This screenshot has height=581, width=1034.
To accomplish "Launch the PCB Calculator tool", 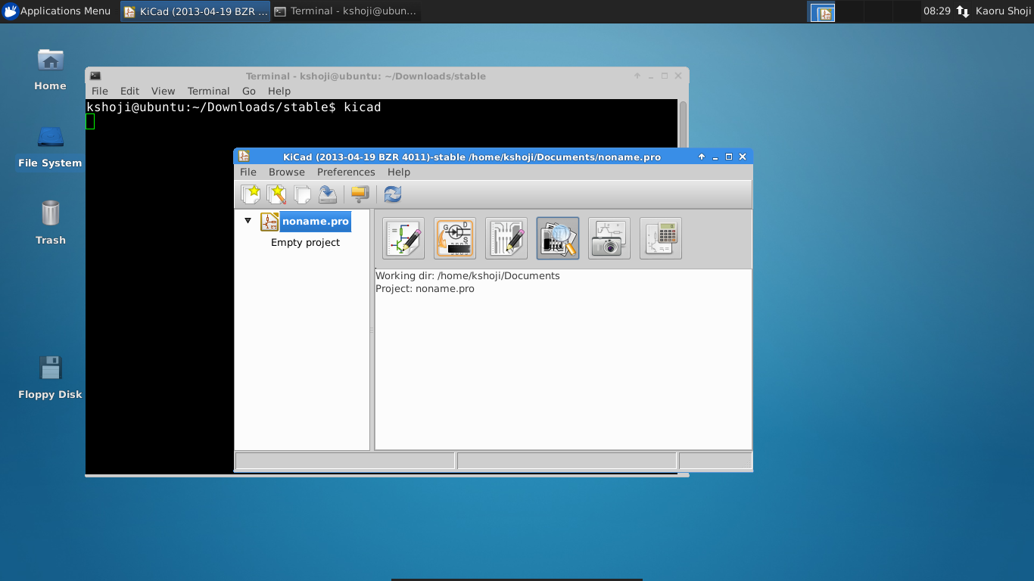I will coord(661,238).
